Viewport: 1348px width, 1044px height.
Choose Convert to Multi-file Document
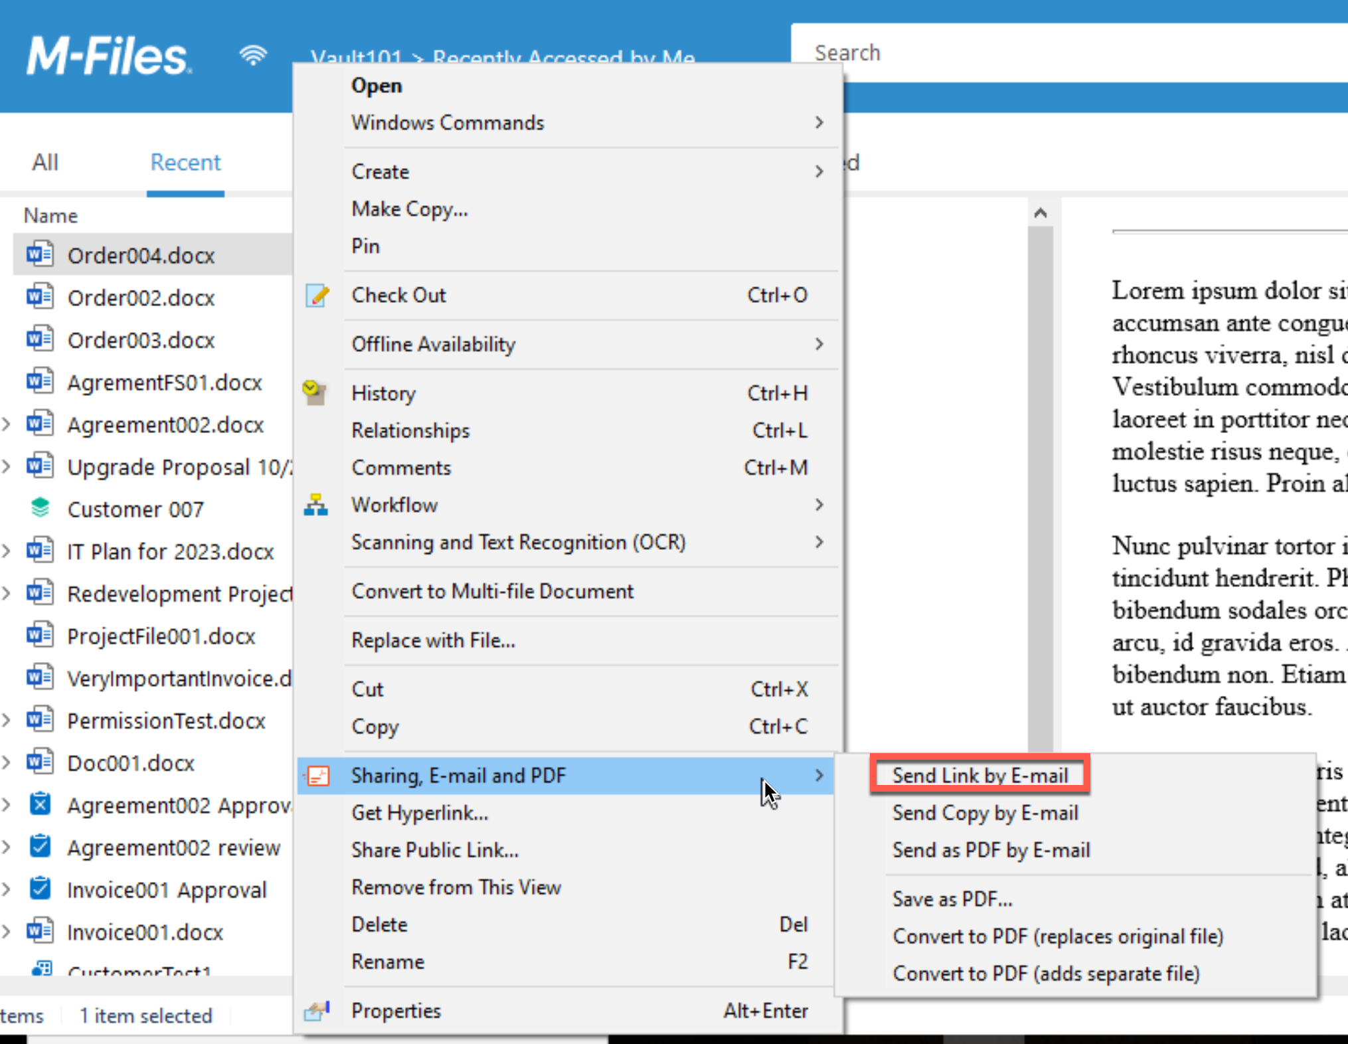click(x=568, y=592)
